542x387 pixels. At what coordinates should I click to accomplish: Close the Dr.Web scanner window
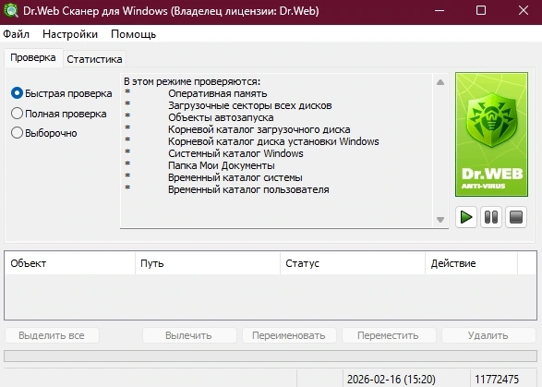524,10
